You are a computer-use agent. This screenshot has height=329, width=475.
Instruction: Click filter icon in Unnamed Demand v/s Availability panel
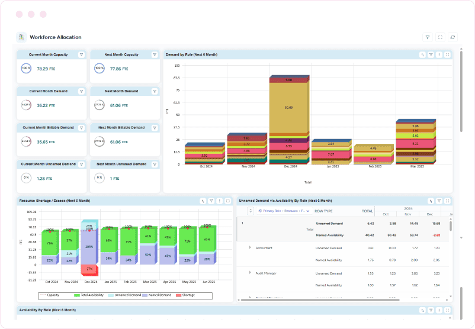[x=439, y=201]
